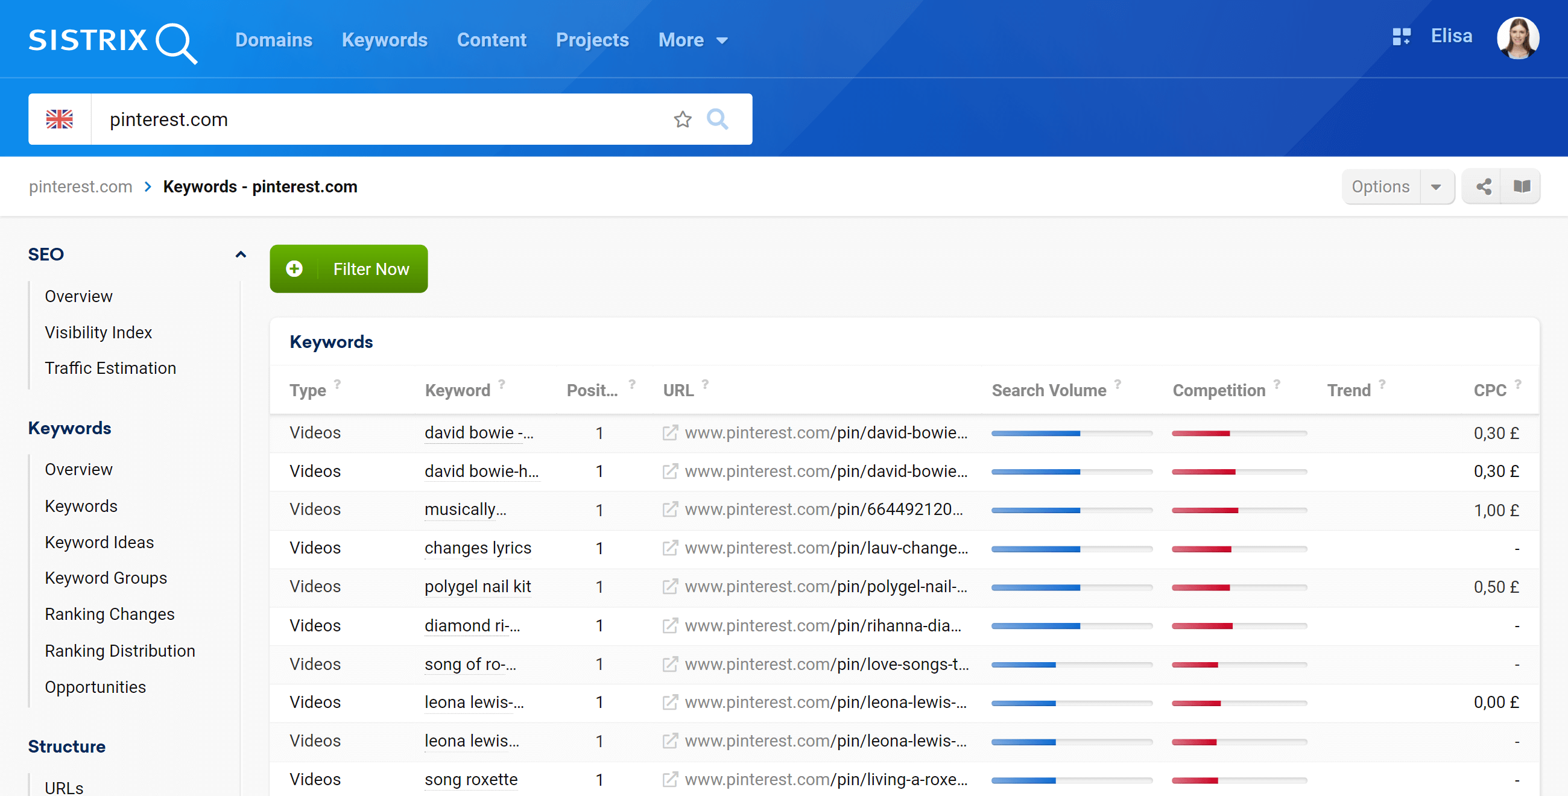This screenshot has height=796, width=1568.
Task: Open external link icon for musically row
Action: [x=670, y=510]
